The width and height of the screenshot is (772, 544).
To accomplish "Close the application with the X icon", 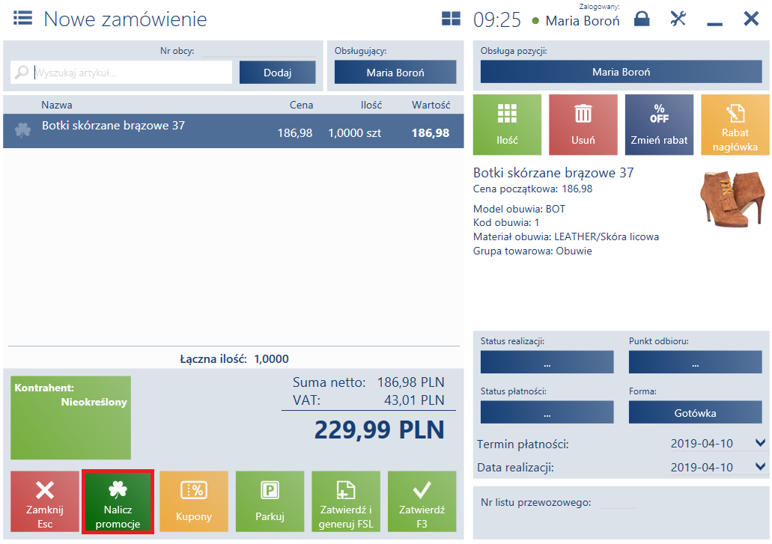I will point(751,19).
